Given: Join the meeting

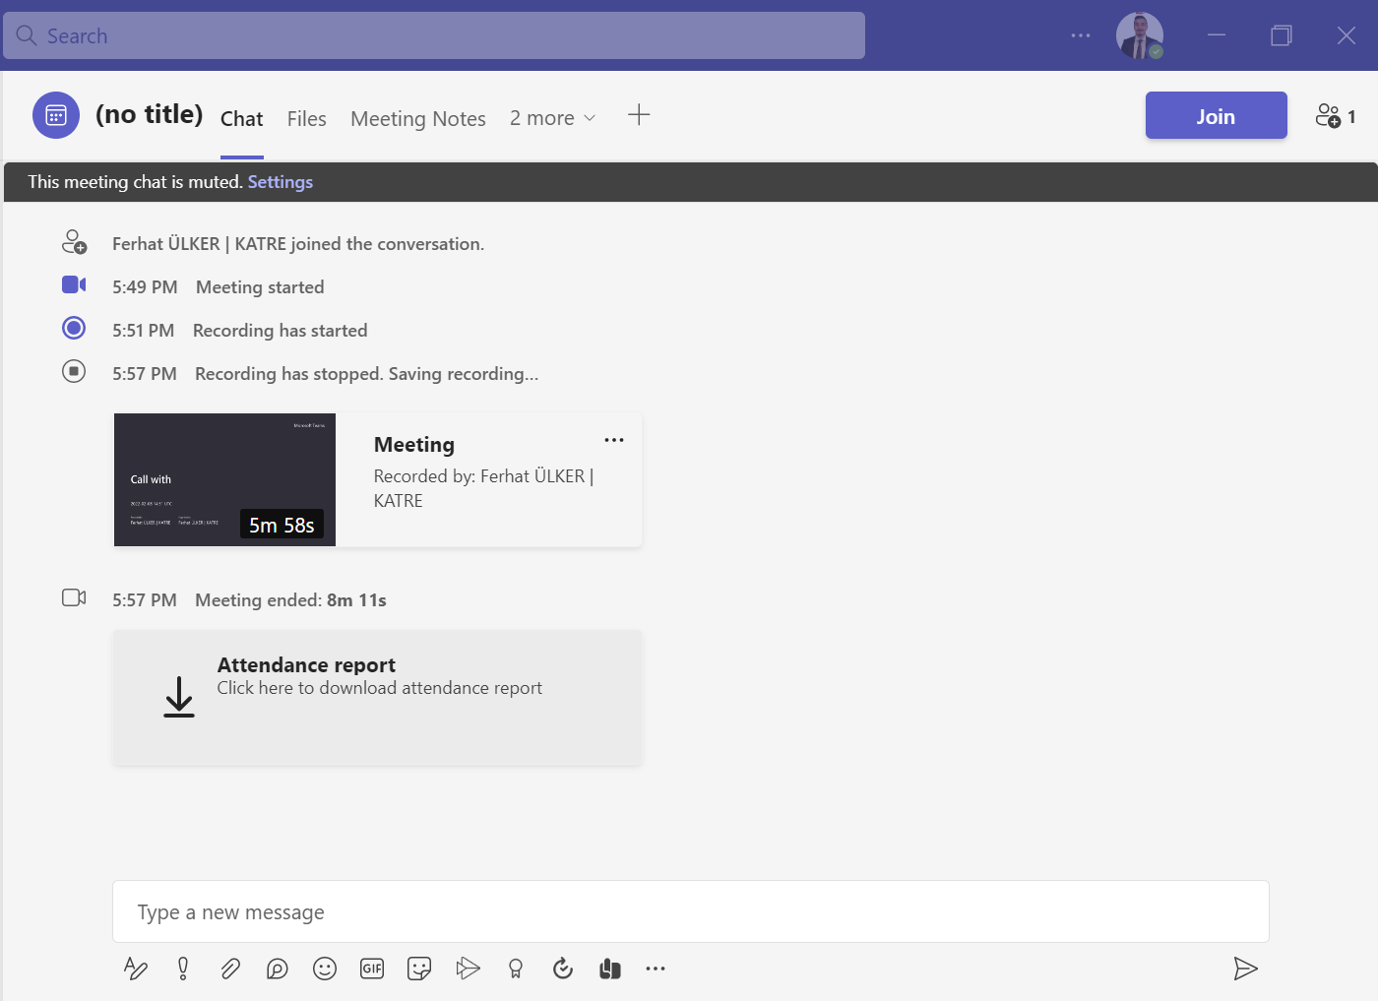Looking at the screenshot, I should (x=1216, y=116).
